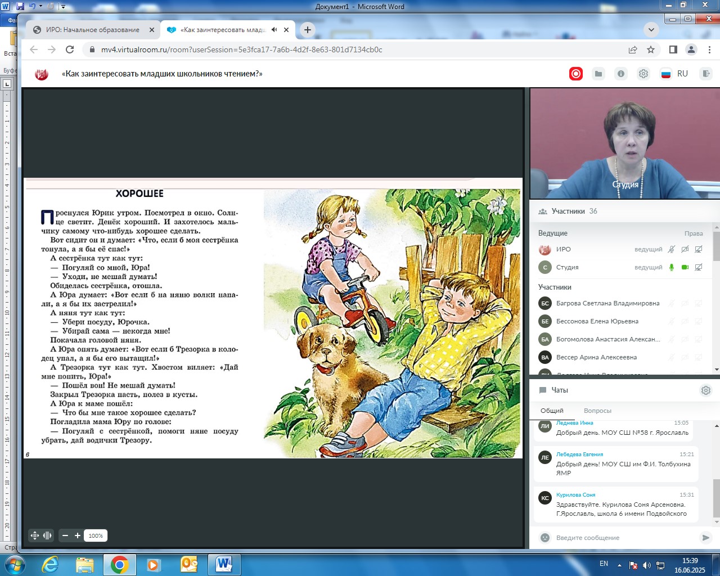Send the chat message with arrow button

click(705, 538)
